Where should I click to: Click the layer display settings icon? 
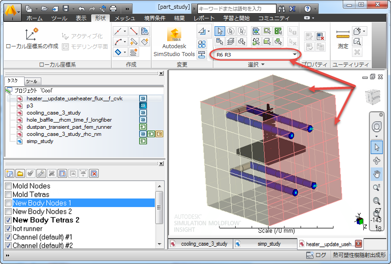tap(62, 173)
